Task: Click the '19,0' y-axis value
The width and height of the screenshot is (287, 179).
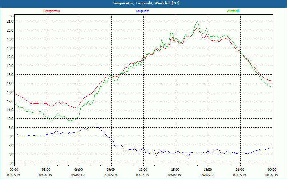Action: [x=10, y=39]
